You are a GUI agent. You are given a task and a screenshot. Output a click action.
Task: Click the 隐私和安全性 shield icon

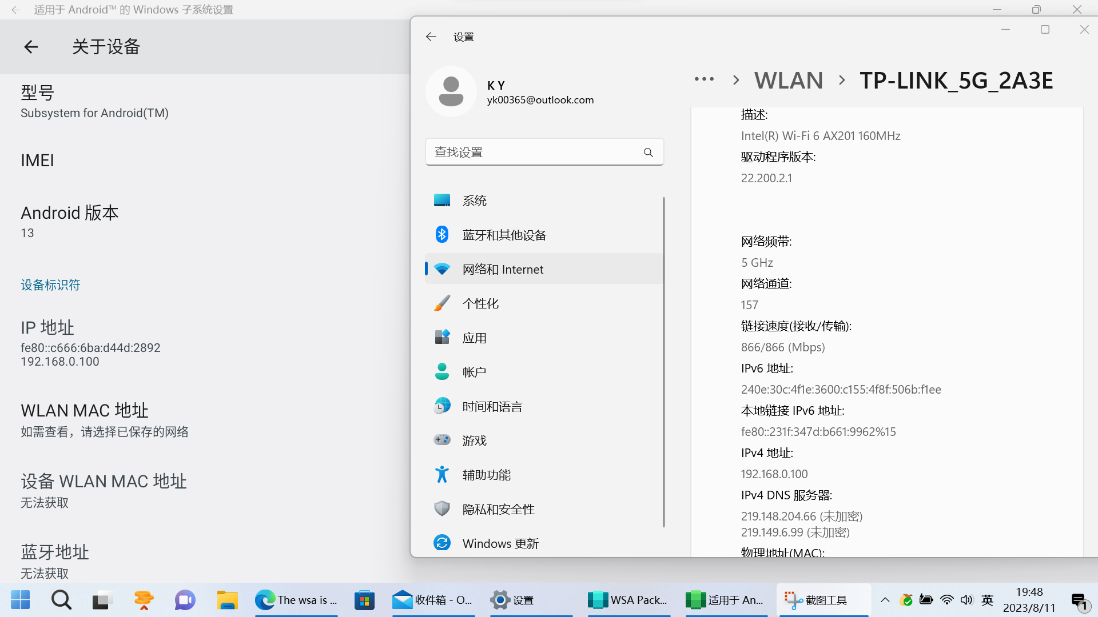442,508
